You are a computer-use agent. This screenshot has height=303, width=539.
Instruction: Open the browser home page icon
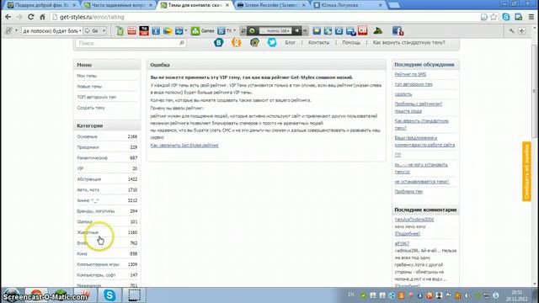[x=42, y=17]
